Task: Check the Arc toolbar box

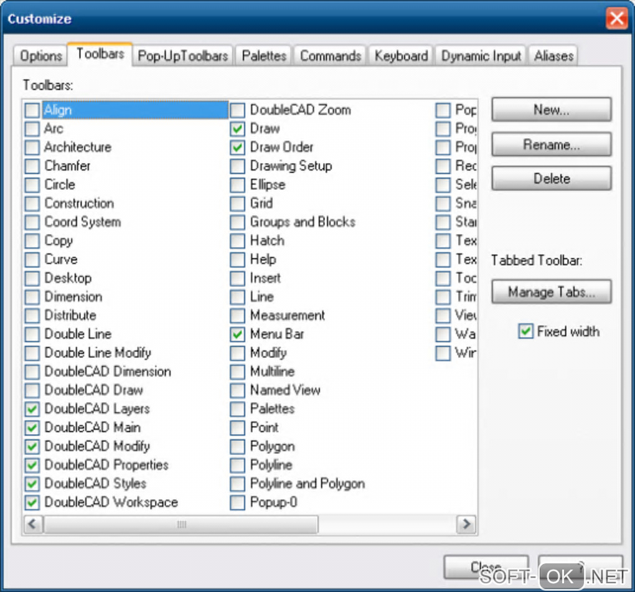Action: [x=32, y=129]
